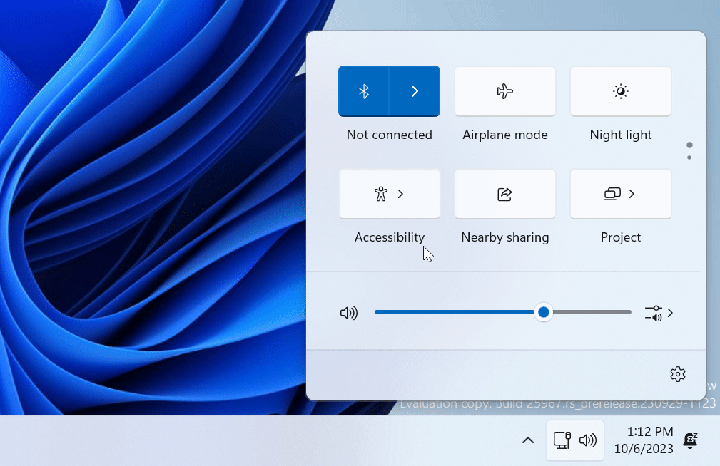Click the speaker icon in the system tray
Screen dimensions: 720x466
[588, 440]
